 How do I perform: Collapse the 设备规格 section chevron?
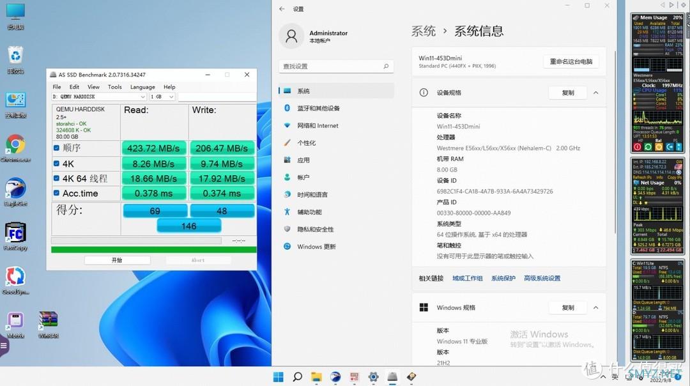[596, 93]
